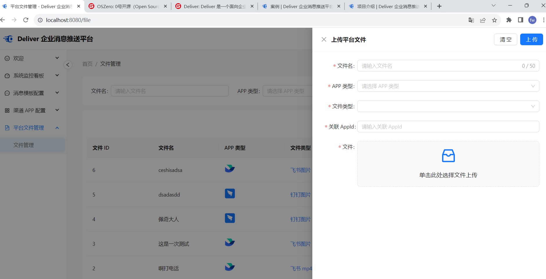Go back with browser back arrow
546x279 pixels.
click(3, 20)
